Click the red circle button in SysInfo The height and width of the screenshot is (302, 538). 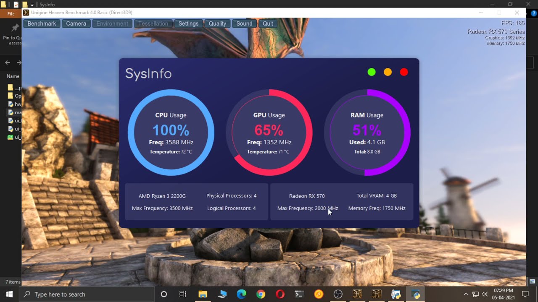pyautogui.click(x=404, y=72)
